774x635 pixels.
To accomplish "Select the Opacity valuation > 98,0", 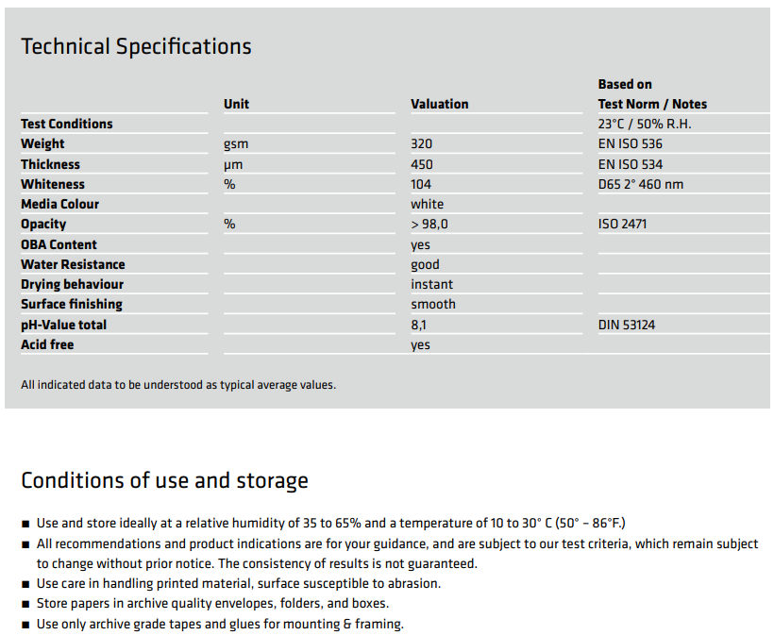I will pyautogui.click(x=429, y=224).
